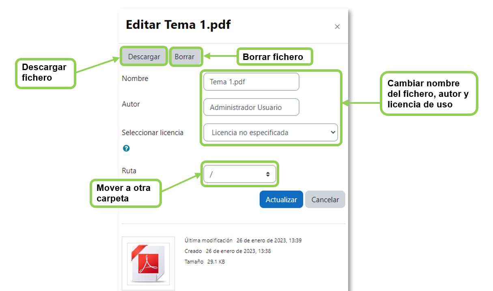Click the Ruta stepper arrows
Viewport: 493px width, 291px height.
click(x=268, y=174)
